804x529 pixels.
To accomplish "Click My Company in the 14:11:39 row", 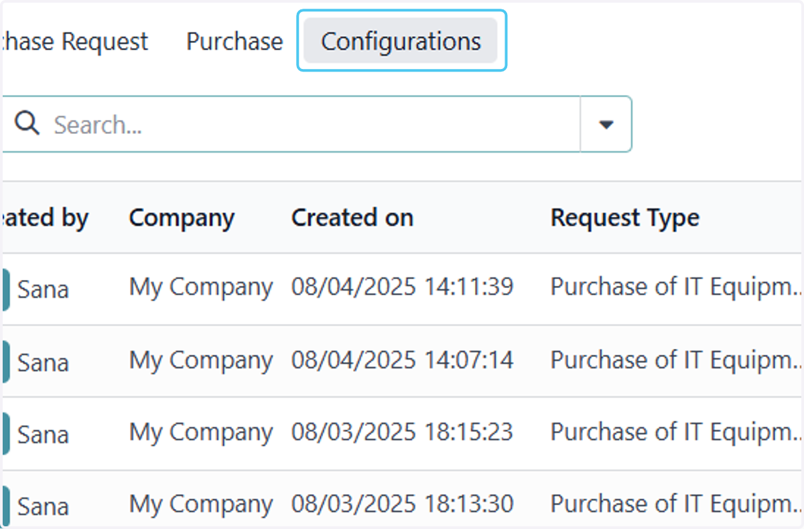I will 201,287.
